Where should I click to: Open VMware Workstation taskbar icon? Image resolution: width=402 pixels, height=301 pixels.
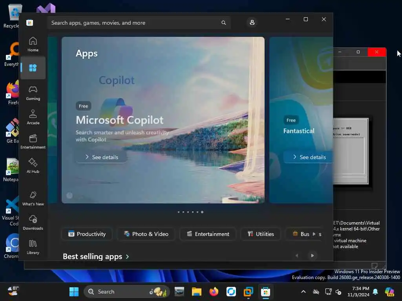248,292
